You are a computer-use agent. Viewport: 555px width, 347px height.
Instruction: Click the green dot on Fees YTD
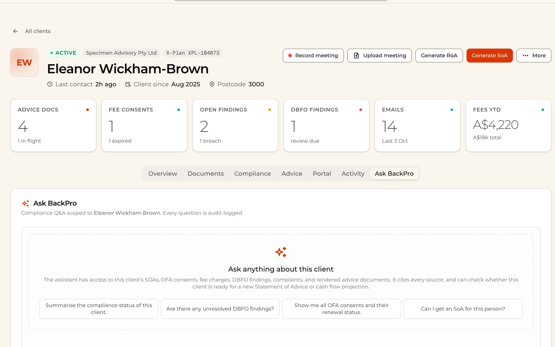(543, 110)
